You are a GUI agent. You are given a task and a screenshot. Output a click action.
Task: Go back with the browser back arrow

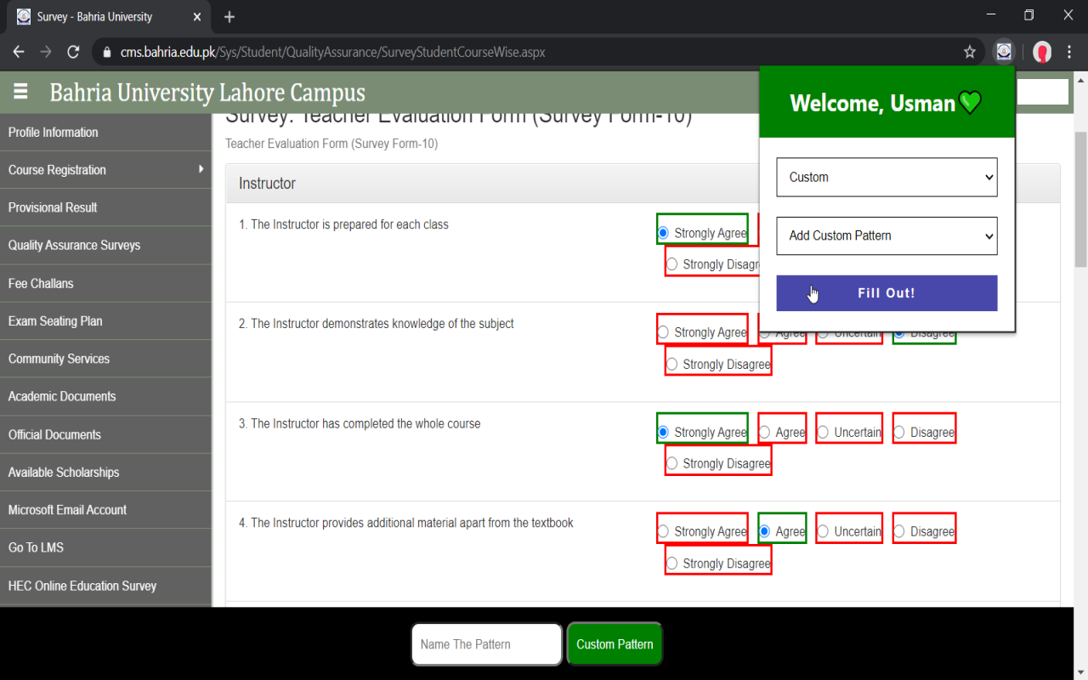(x=19, y=52)
